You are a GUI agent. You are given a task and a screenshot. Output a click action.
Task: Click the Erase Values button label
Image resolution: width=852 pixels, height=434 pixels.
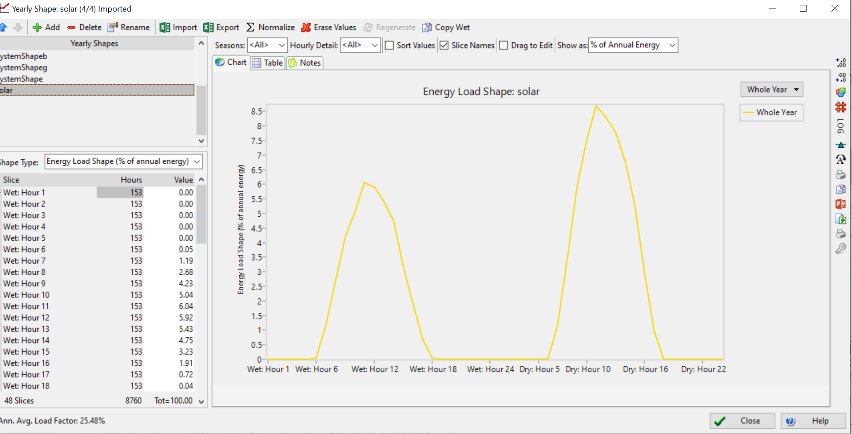click(335, 28)
